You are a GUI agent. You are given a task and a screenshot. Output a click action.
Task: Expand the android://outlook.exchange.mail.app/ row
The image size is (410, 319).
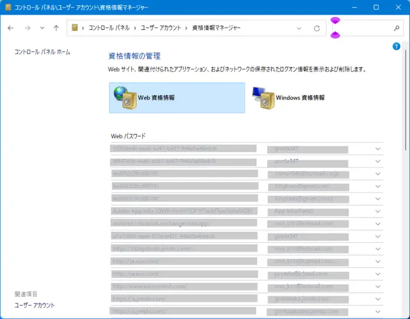tap(378, 224)
